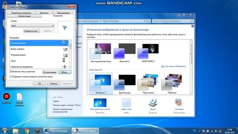
Task: Open the Схема dropdown list
Action: (x=33, y=26)
